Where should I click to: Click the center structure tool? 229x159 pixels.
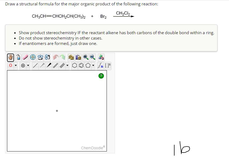pos(33,57)
